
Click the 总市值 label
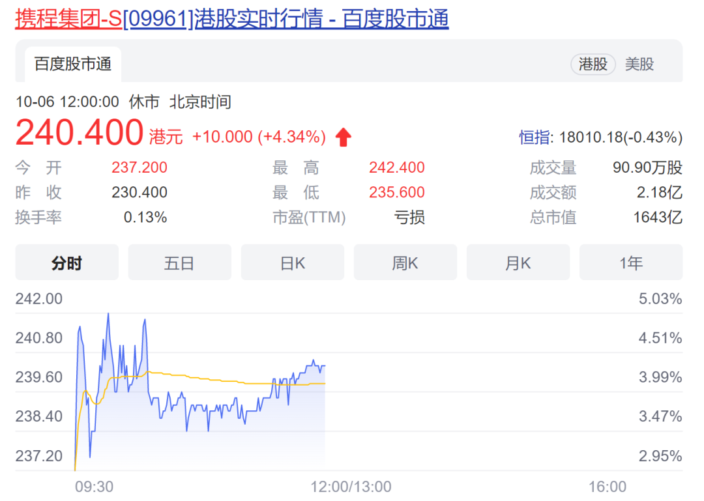pyautogui.click(x=553, y=218)
